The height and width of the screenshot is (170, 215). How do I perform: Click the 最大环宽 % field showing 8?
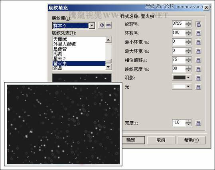pos(179,51)
